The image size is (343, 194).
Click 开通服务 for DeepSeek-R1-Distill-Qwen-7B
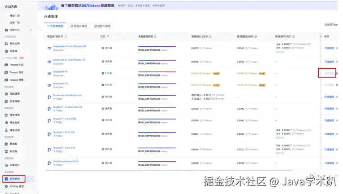click(329, 62)
